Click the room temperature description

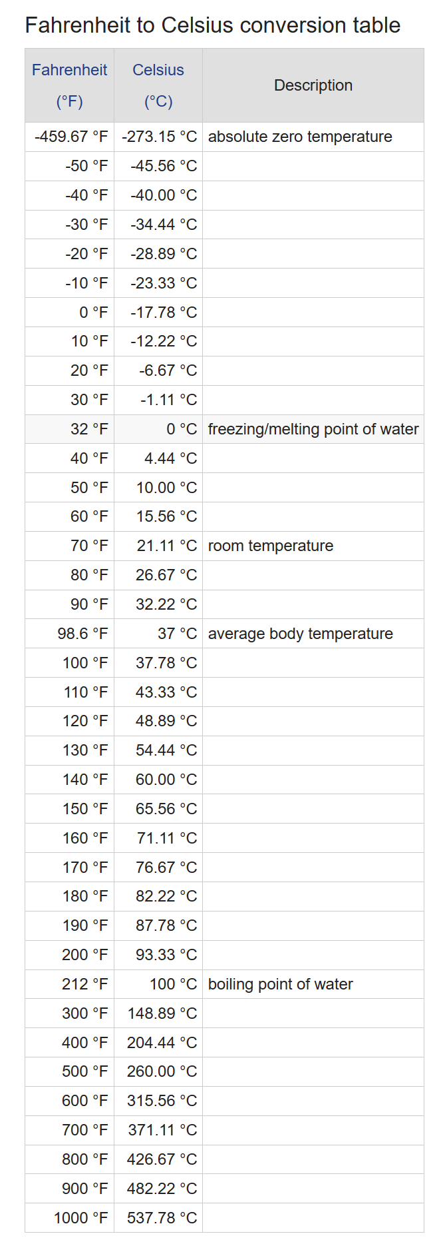pyautogui.click(x=271, y=546)
